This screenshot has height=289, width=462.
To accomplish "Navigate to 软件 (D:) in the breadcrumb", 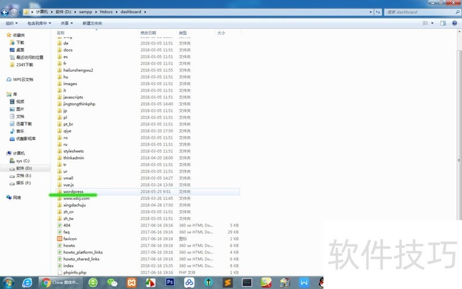I will point(64,12).
